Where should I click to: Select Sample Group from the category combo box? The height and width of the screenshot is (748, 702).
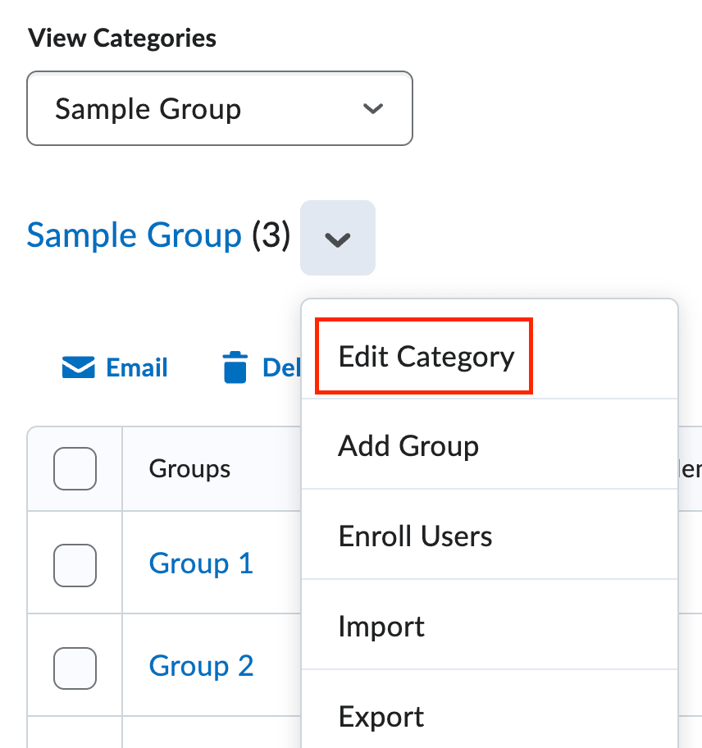(219, 108)
